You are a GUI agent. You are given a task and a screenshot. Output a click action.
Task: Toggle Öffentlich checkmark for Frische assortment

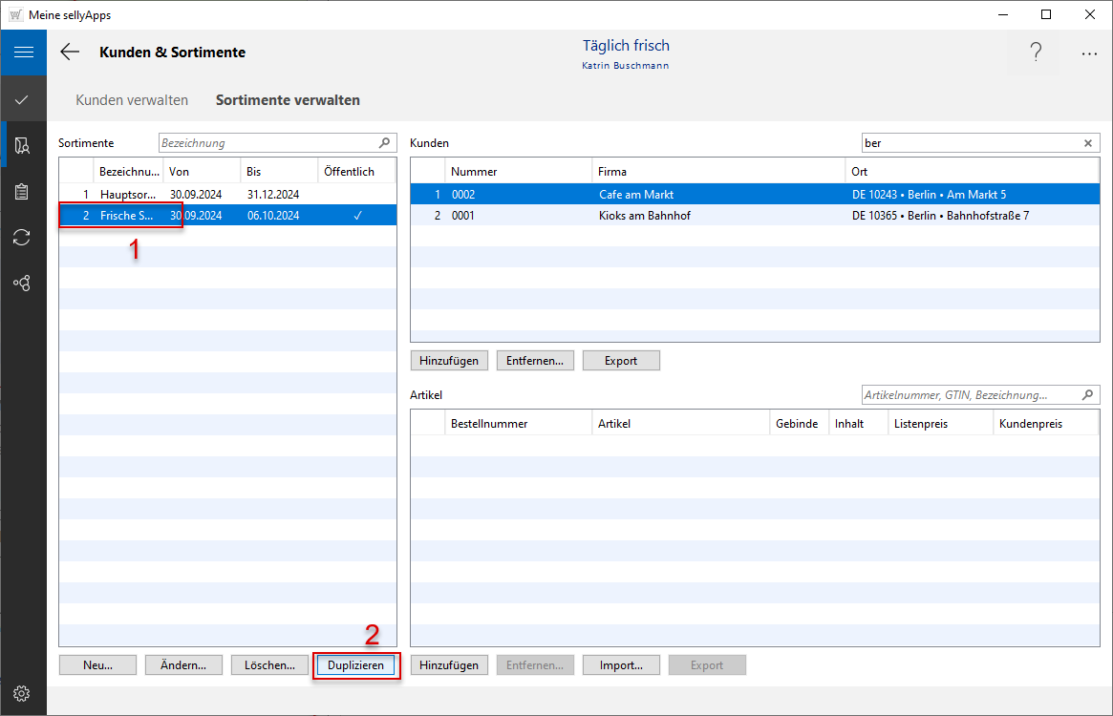tap(357, 216)
